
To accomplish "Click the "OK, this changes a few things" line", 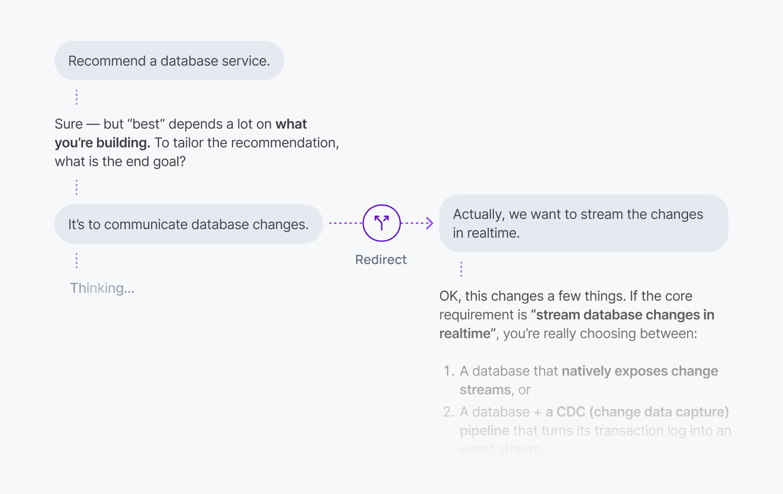I will (x=566, y=296).
